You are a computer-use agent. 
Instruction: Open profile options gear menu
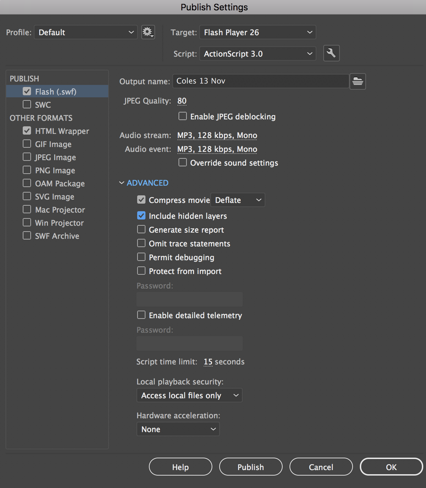point(148,32)
